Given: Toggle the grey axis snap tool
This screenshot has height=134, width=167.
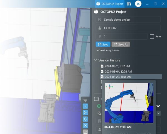Looking at the screenshot, I should [x=85, y=132].
